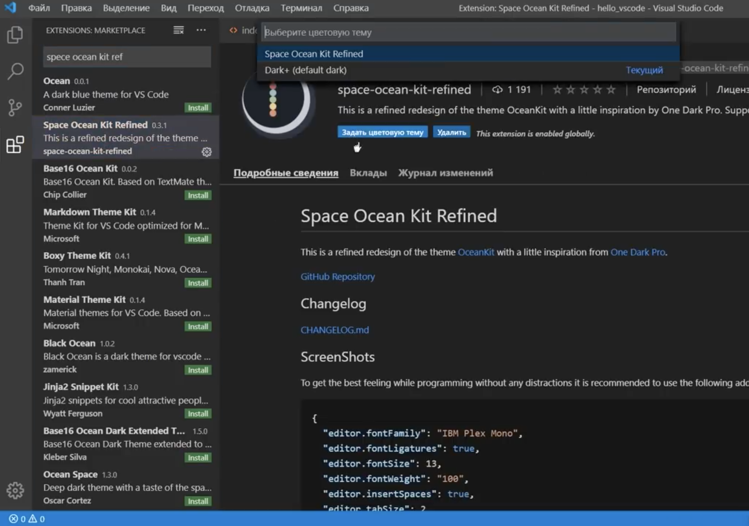The width and height of the screenshot is (749, 526).
Task: Install the Boxy Theme Kit extension
Action: coord(198,283)
